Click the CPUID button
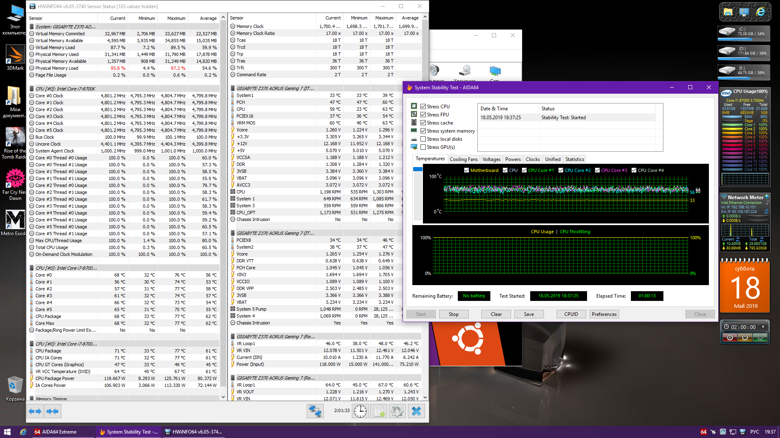Image resolution: width=780 pixels, height=438 pixels. (571, 314)
